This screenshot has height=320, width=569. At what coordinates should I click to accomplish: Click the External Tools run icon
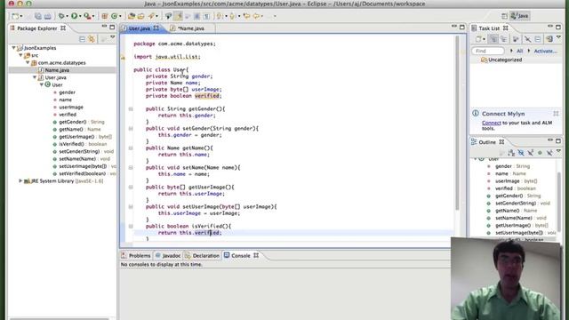[x=87, y=16]
